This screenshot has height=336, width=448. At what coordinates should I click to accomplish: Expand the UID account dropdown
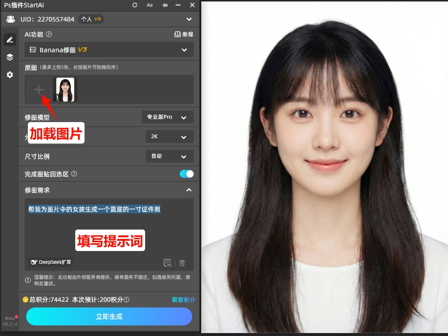point(189,19)
